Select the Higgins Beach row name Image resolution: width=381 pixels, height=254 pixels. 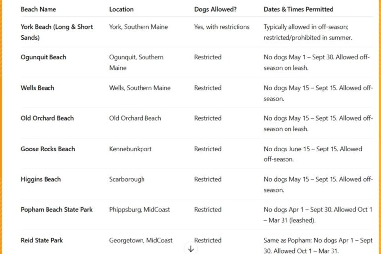[41, 179]
